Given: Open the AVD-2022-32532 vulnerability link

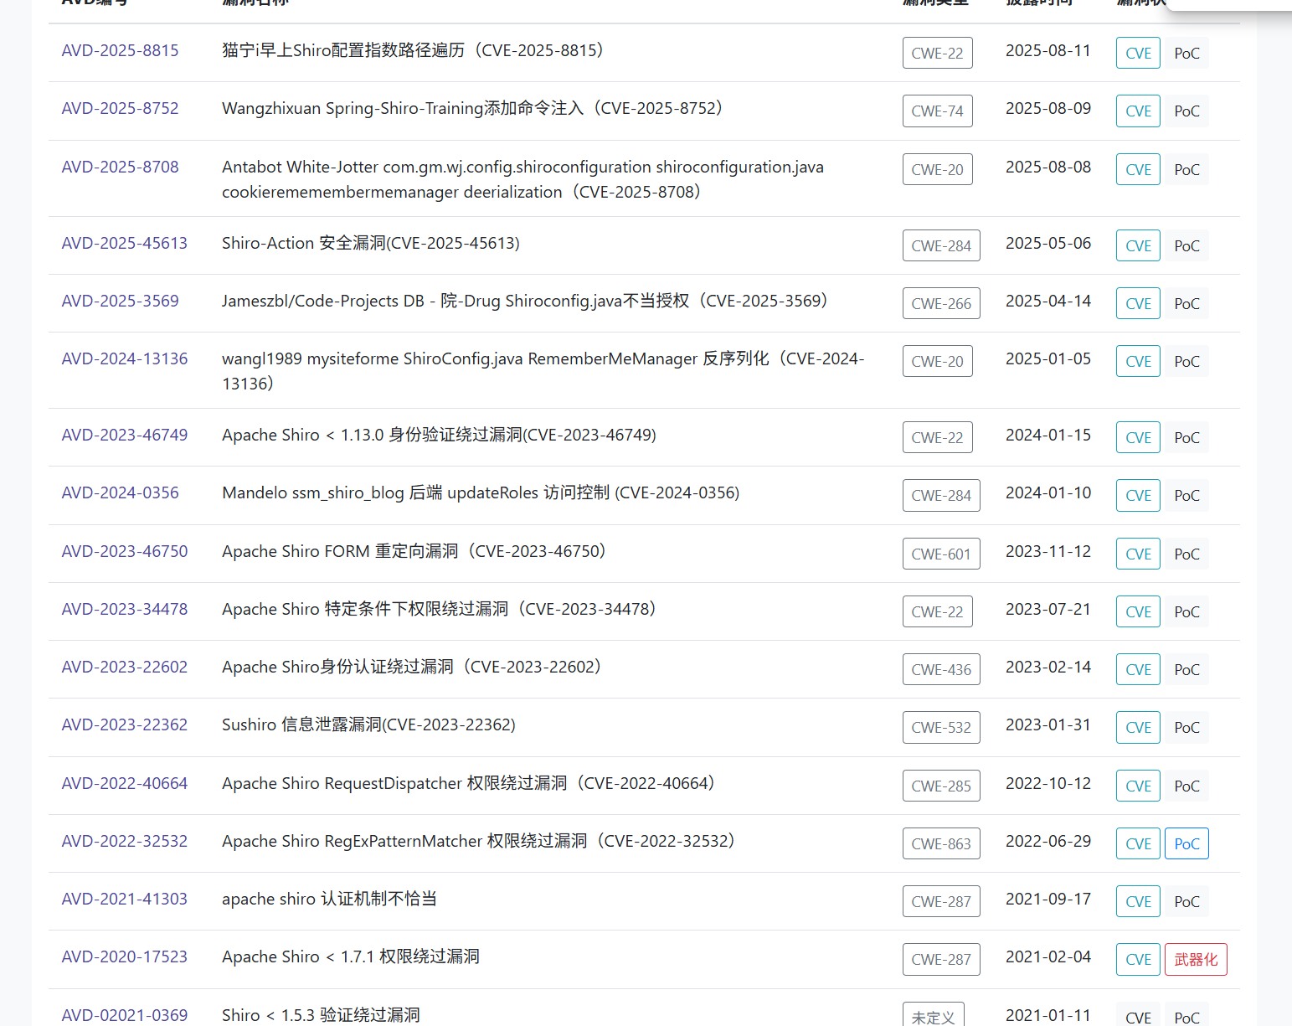Looking at the screenshot, I should tap(125, 841).
